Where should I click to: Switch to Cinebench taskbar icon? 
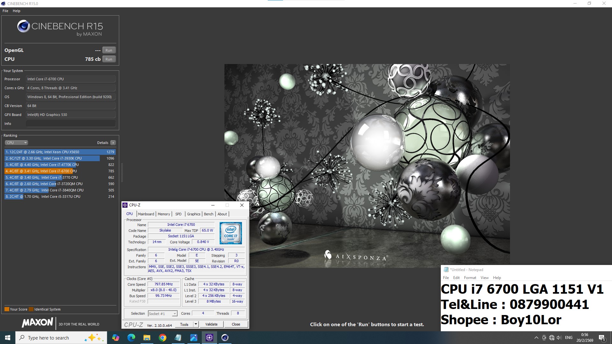point(225,338)
